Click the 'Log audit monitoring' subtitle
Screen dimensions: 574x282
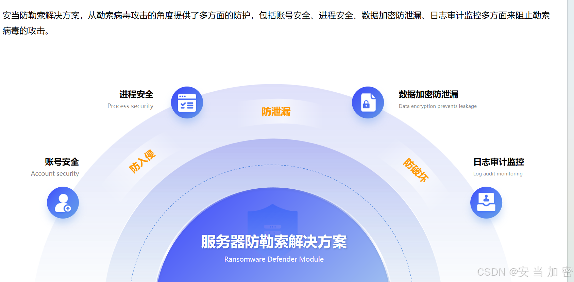pos(498,174)
